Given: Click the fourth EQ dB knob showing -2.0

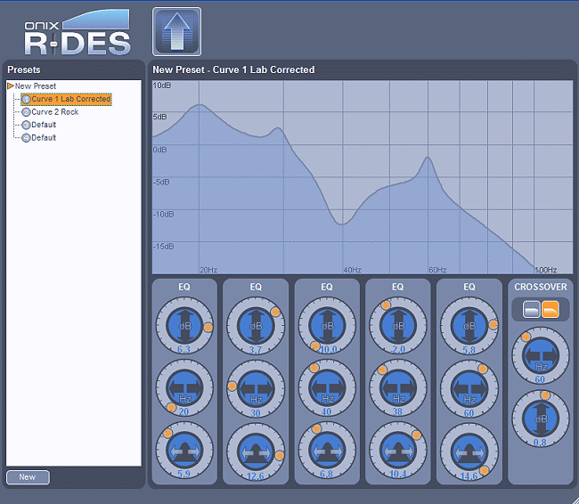Looking at the screenshot, I should 398,326.
